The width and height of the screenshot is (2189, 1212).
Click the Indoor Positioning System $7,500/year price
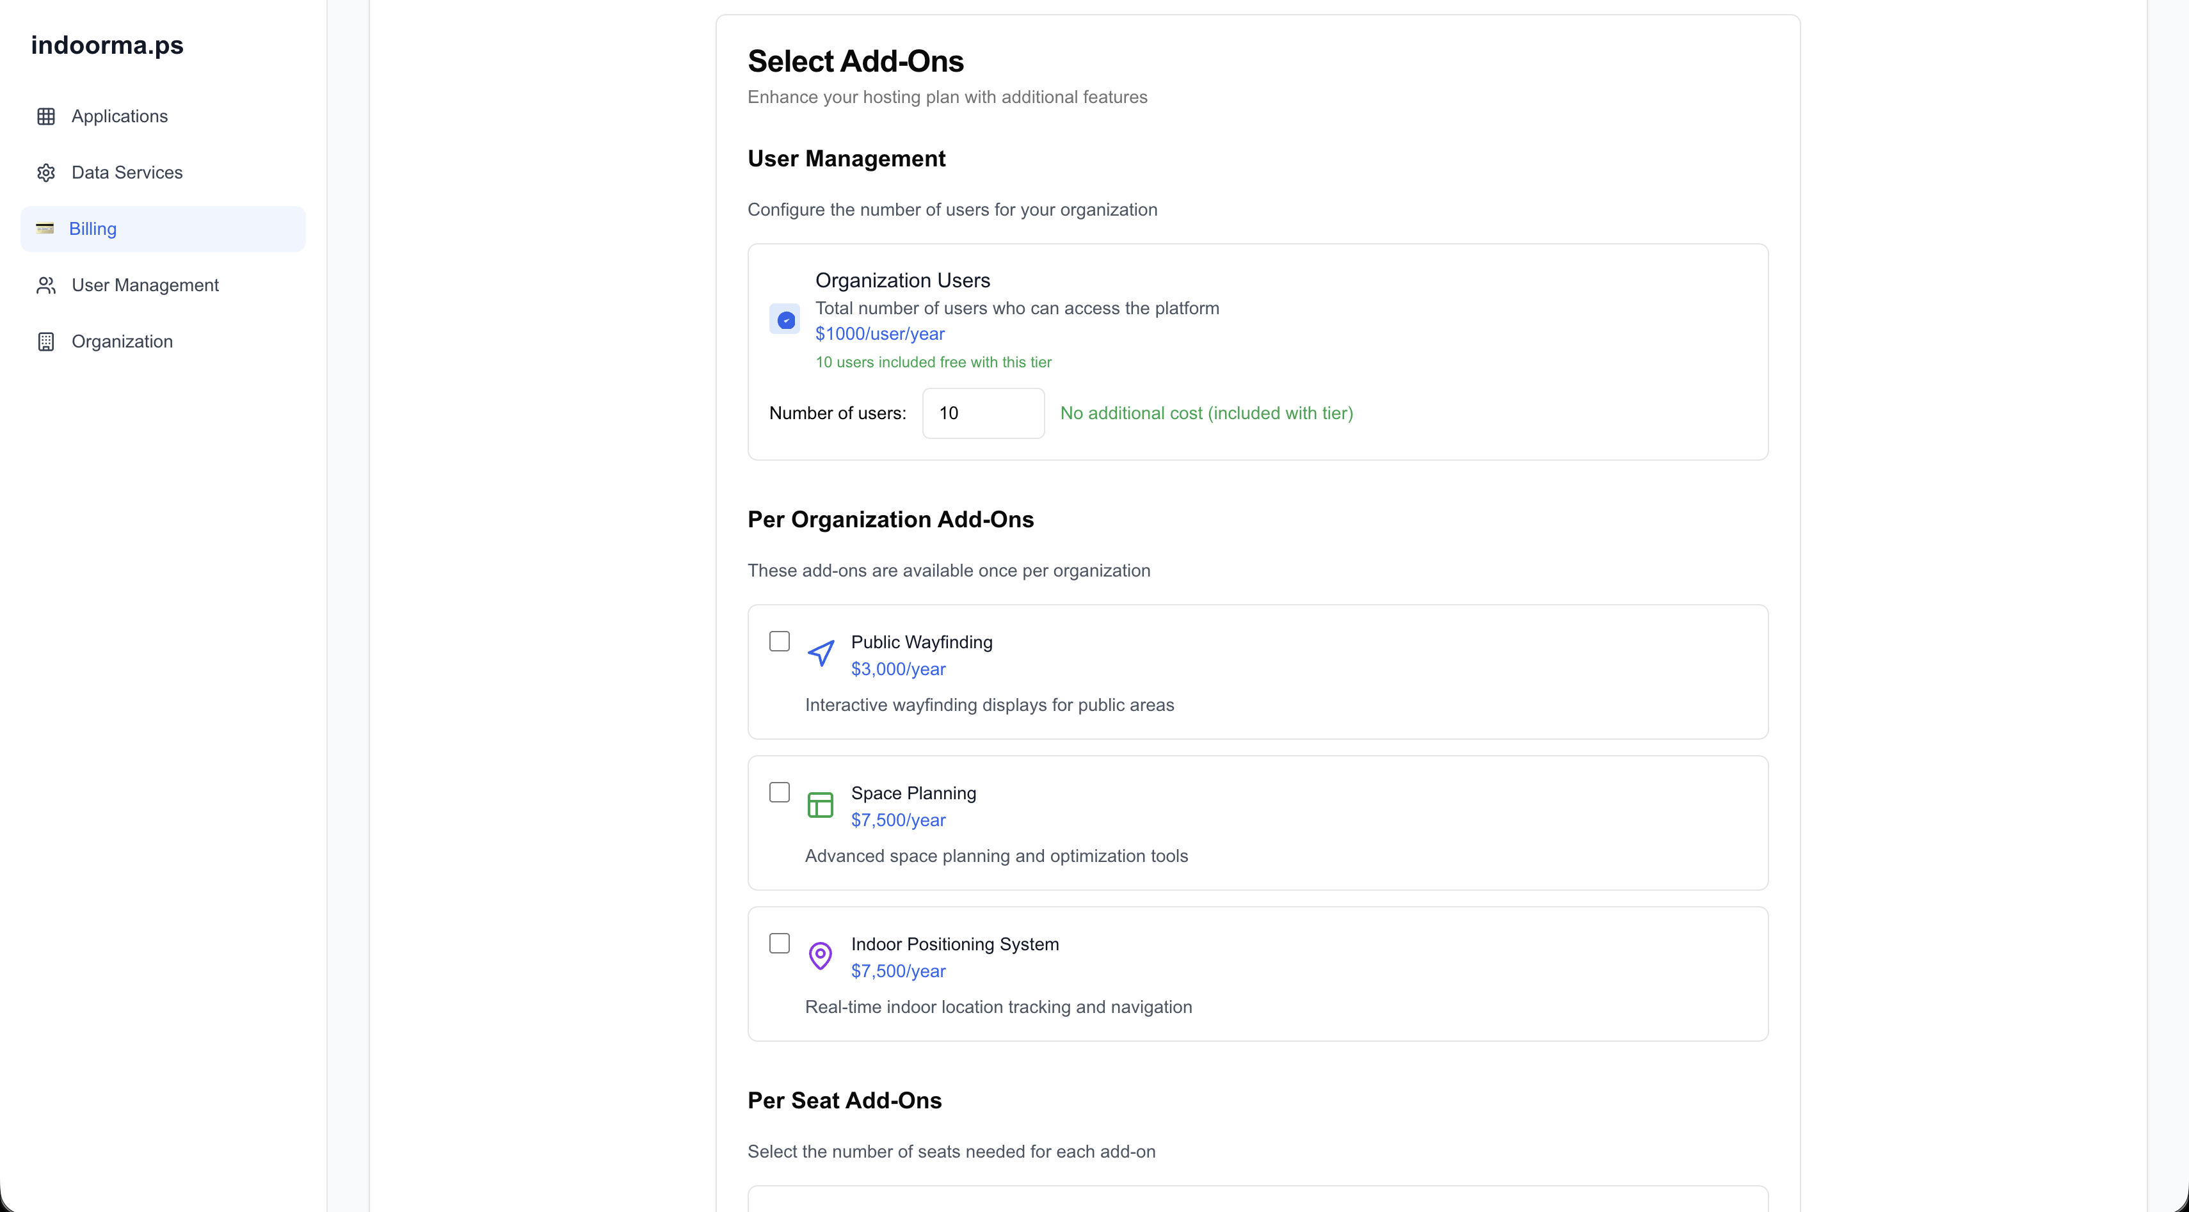coord(898,971)
